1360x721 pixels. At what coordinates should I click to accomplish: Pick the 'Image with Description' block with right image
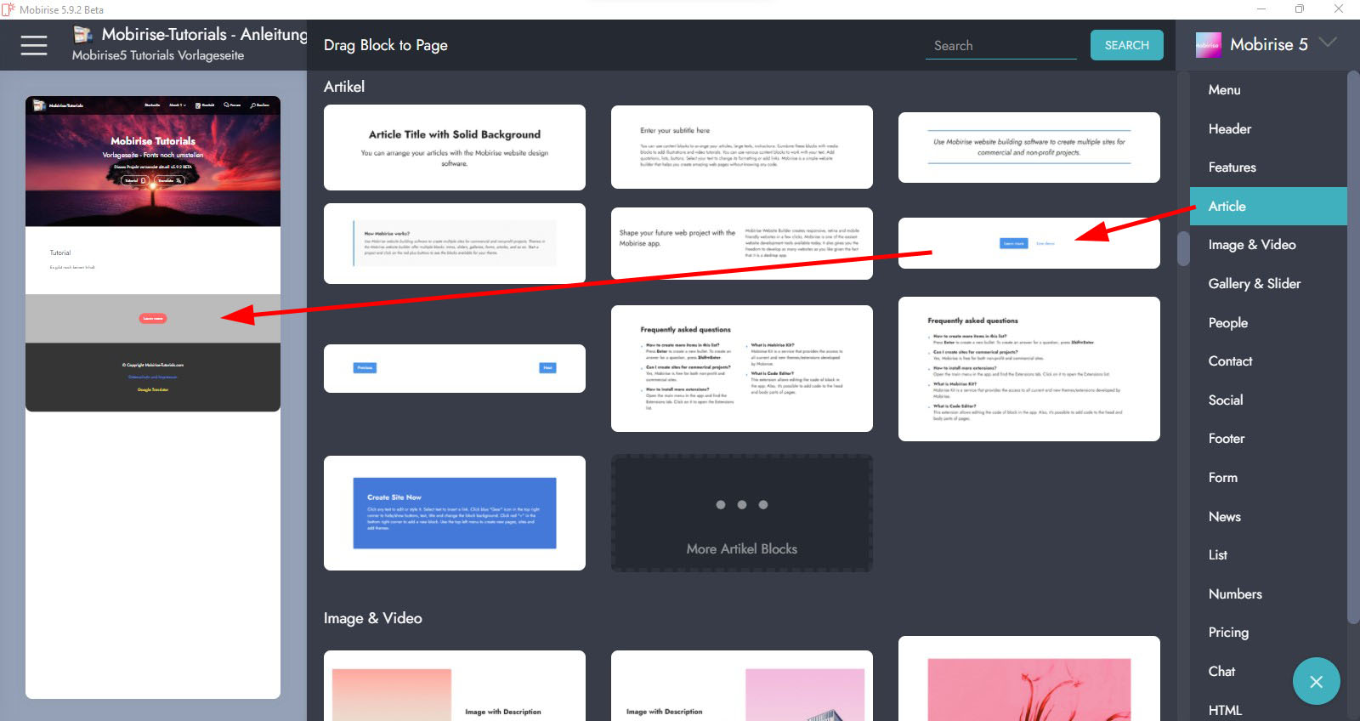point(742,686)
